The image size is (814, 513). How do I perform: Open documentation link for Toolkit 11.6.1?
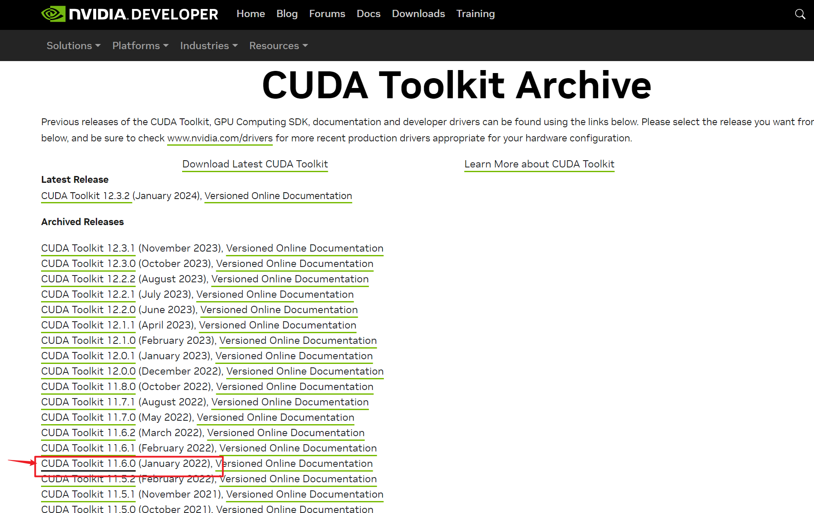[x=298, y=449]
